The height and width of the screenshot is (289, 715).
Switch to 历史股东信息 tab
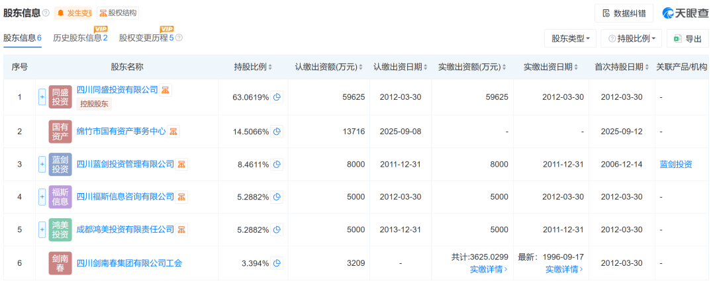(80, 38)
